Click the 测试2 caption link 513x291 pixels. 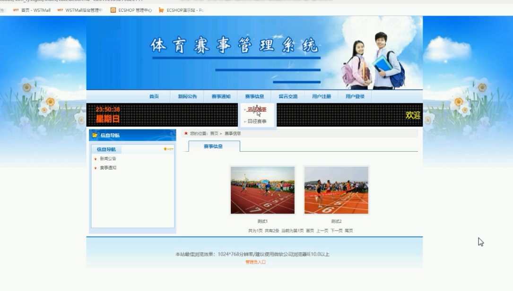tap(336, 222)
